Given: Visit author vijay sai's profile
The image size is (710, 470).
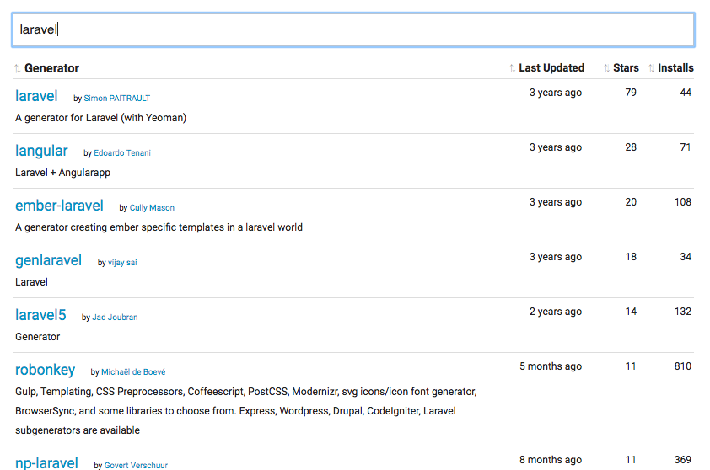Looking at the screenshot, I should point(122,262).
